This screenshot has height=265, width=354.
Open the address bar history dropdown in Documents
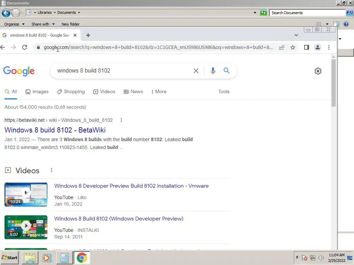[x=255, y=13]
